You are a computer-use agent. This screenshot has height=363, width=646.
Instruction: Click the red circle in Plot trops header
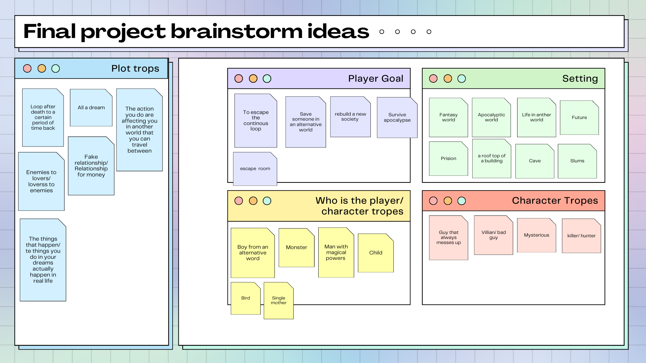click(x=27, y=69)
